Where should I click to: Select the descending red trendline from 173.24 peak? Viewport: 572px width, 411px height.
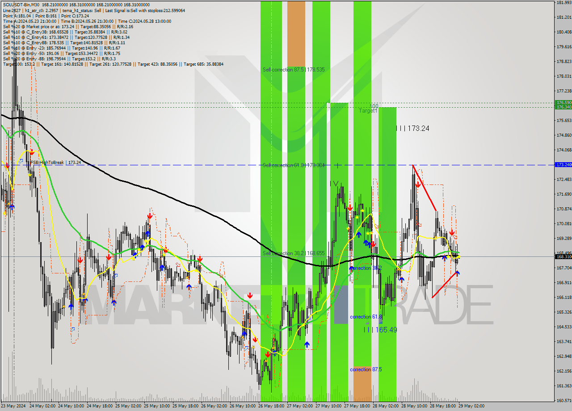pos(424,188)
